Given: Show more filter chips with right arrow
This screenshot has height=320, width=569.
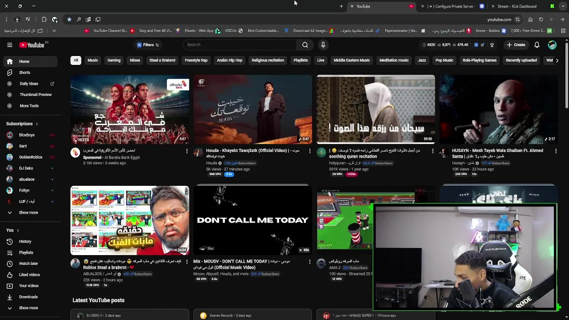Looking at the screenshot, I should tap(557, 60).
